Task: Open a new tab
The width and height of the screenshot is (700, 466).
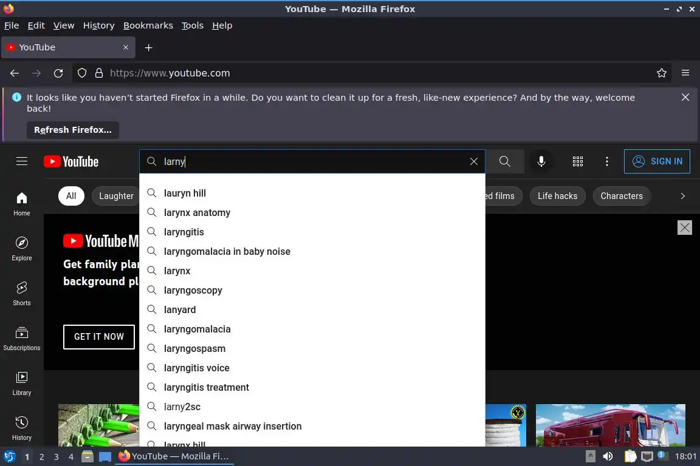Action: click(149, 48)
